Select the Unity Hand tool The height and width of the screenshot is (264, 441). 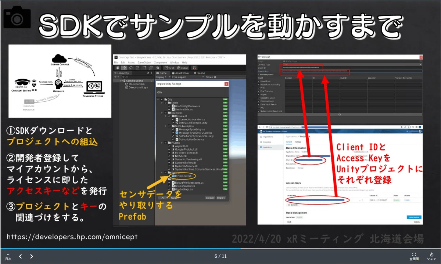[x=118, y=68]
